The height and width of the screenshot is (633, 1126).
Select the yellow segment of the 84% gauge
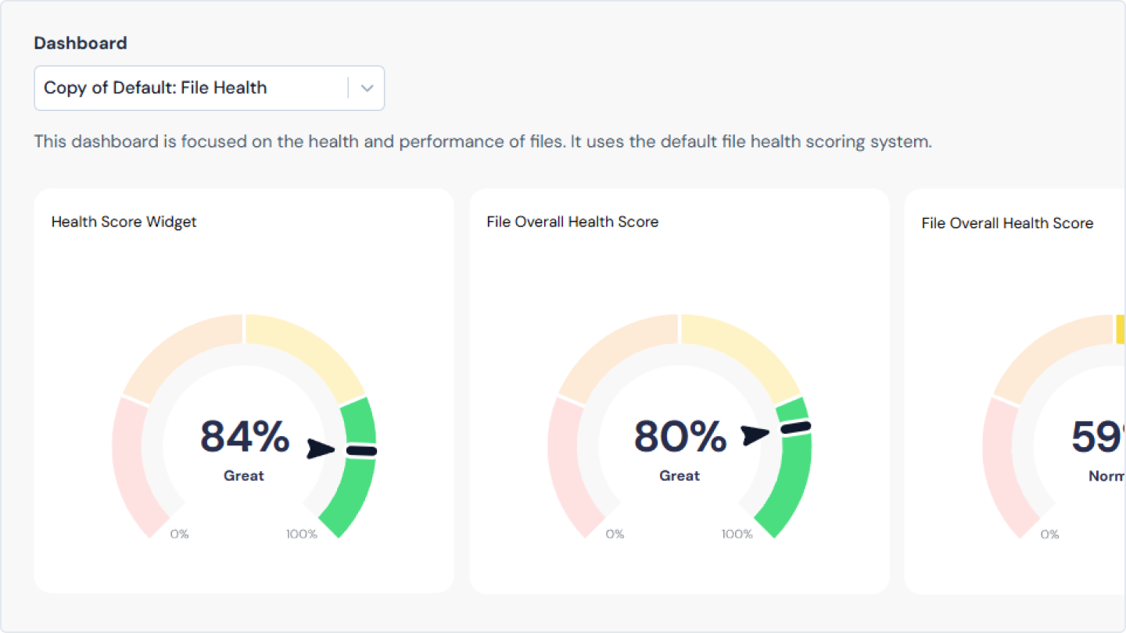tap(308, 347)
